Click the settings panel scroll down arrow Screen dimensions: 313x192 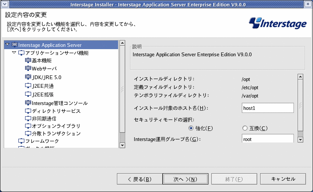(300, 139)
